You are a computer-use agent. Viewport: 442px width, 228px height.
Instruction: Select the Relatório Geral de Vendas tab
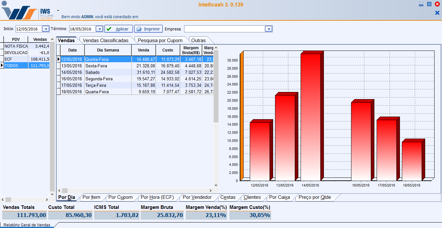[27, 225]
